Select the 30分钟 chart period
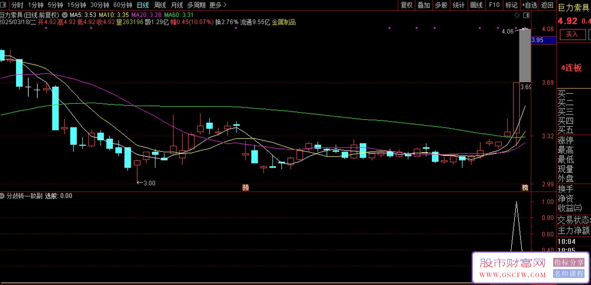Screen dimensions: 591x285 pos(100,5)
